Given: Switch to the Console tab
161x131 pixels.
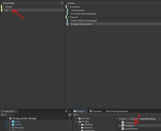Looking at the screenshot, I should (96, 111).
